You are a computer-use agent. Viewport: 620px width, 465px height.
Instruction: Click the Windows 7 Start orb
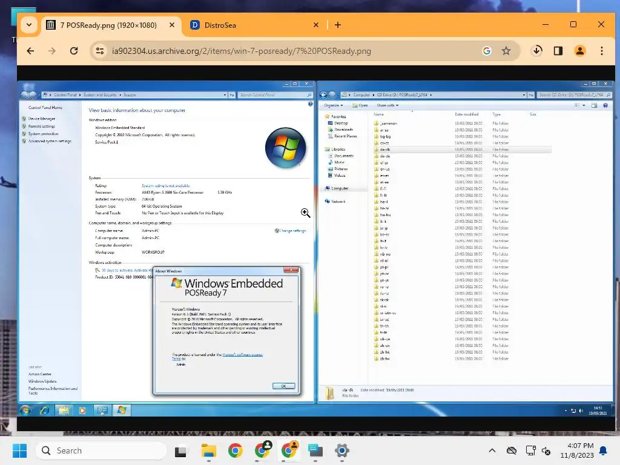(x=25, y=411)
